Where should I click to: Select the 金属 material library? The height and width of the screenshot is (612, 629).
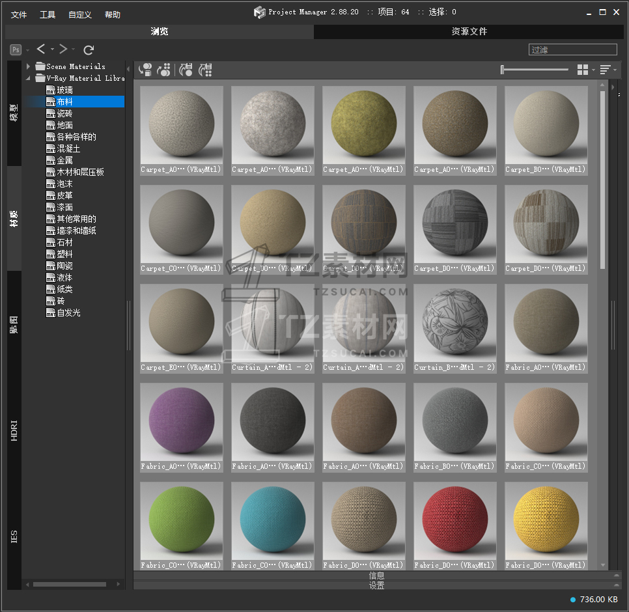[64, 160]
